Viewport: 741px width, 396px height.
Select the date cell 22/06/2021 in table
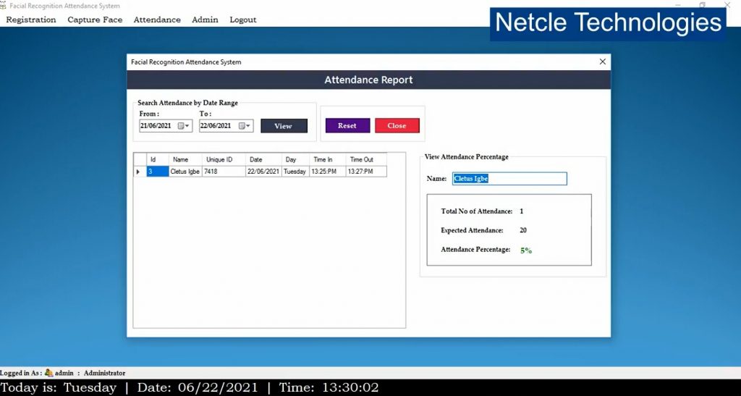point(263,172)
